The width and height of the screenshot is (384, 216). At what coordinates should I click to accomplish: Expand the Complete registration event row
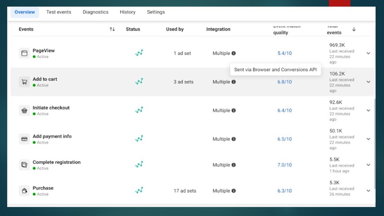point(368,165)
